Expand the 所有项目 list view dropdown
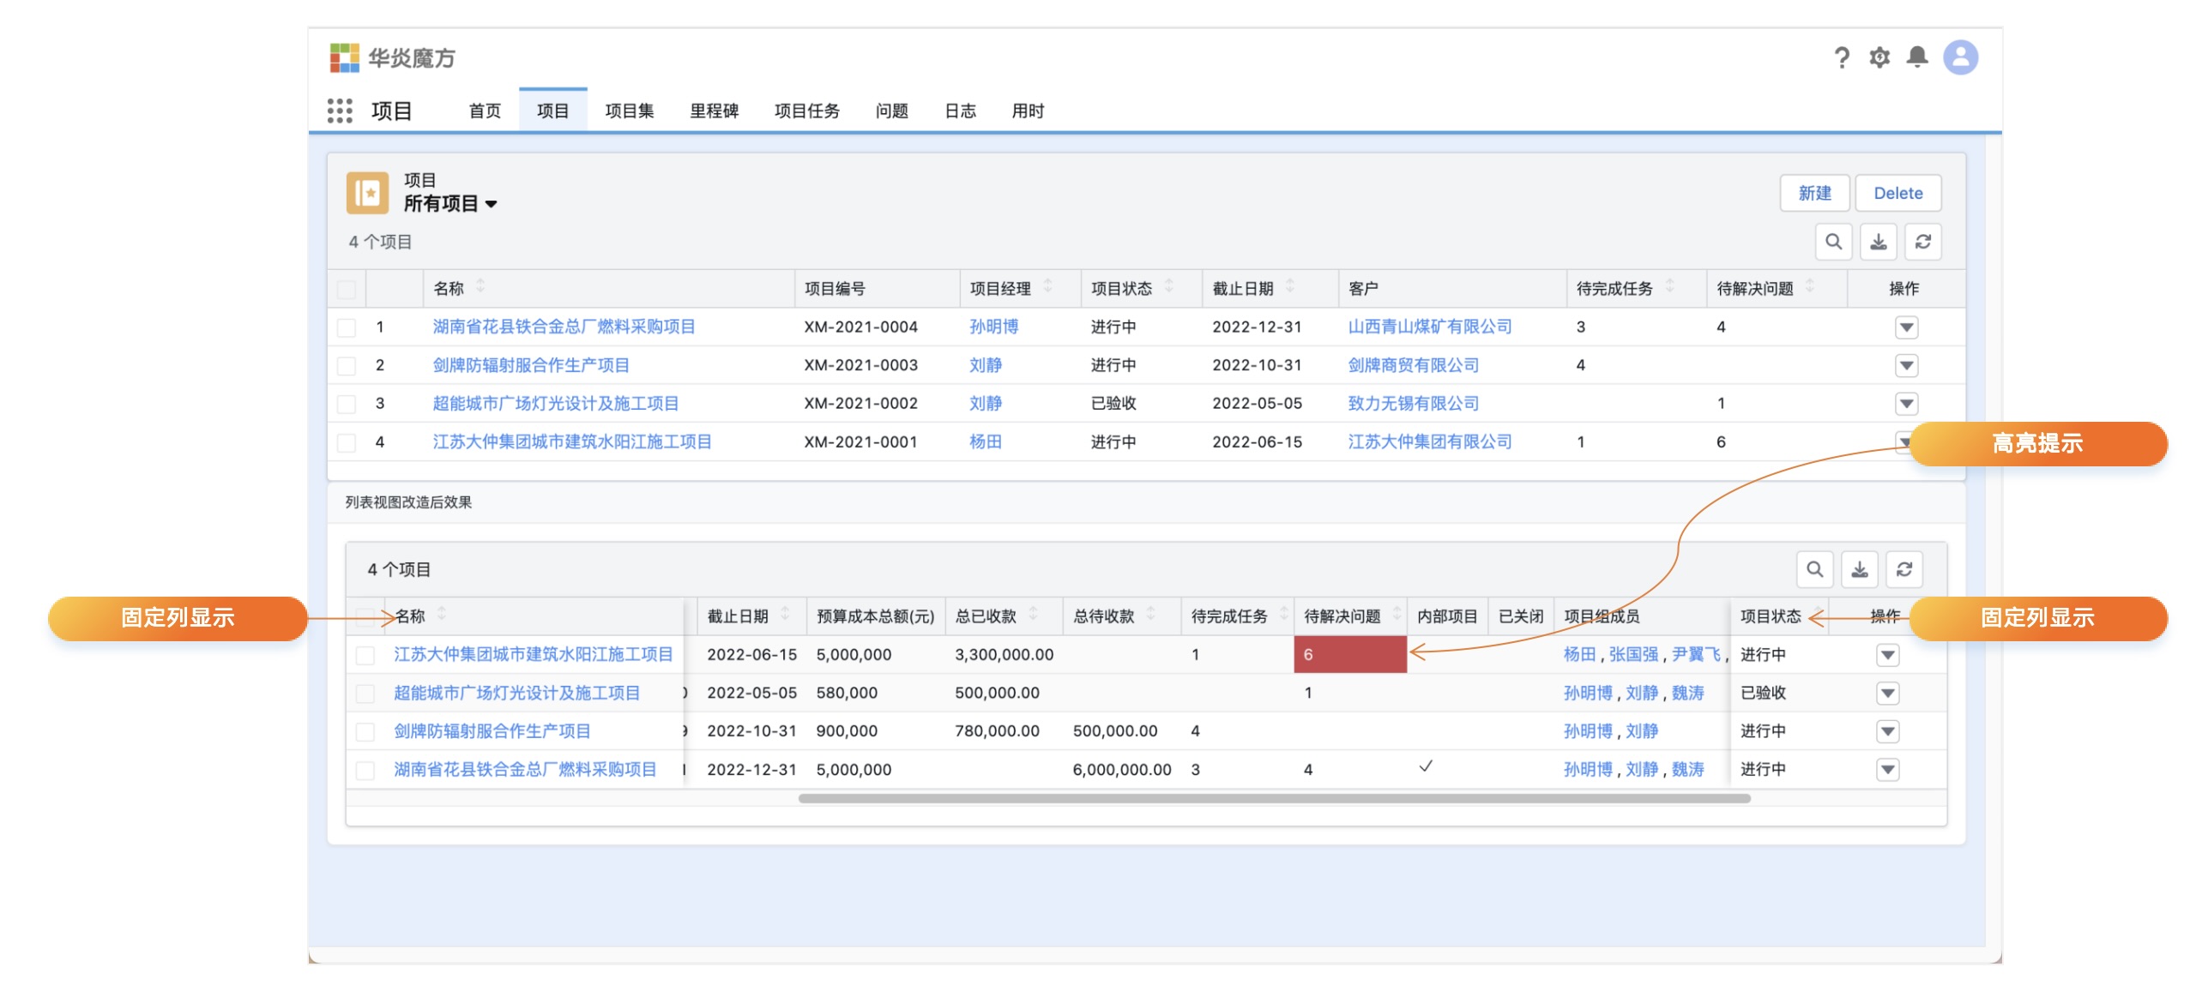This screenshot has width=2196, height=991. 492,204
